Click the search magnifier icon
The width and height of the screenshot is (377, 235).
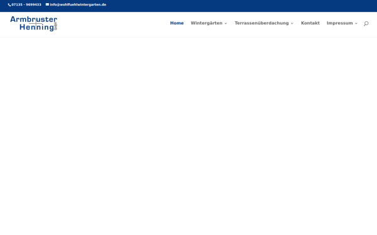[x=366, y=24]
